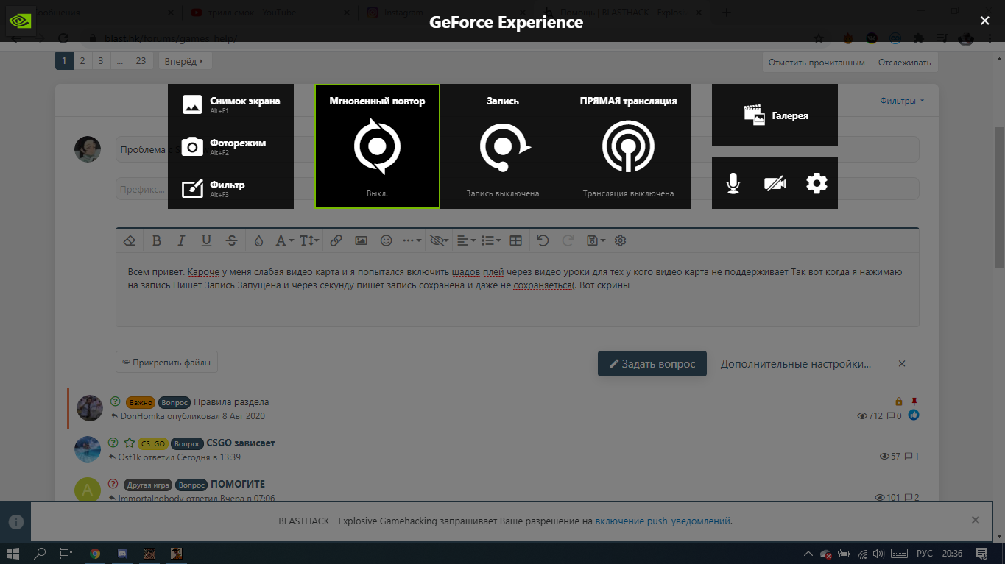The width and height of the screenshot is (1005, 564).
Task: Open the volume control in system tray
Action: (x=878, y=553)
